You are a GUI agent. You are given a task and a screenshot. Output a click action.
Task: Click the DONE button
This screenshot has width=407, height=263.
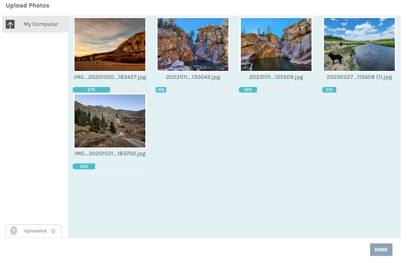381,250
